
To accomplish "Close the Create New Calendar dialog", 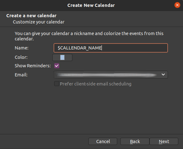I will [x=177, y=5].
